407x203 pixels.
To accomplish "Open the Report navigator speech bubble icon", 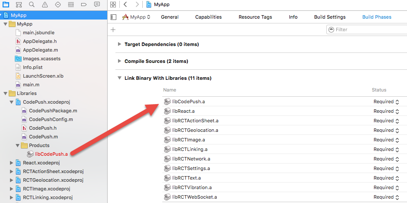I will pos(97,4).
